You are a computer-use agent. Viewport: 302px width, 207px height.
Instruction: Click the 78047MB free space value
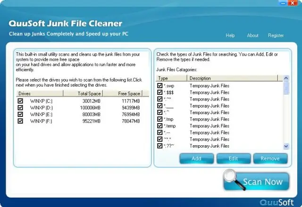(131, 121)
